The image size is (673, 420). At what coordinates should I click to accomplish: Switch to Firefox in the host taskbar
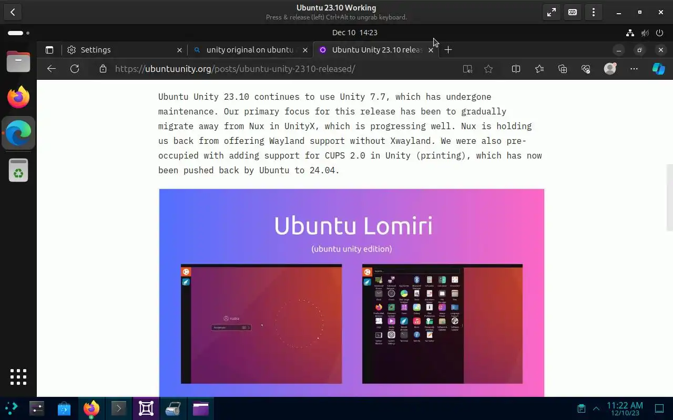91,408
